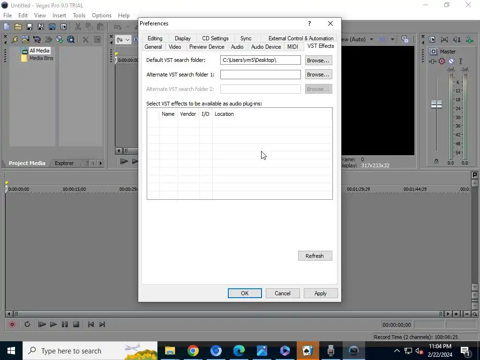Screen dimensions: 480x360
Task: Click the Master FX red gear icon
Action: pyautogui.click(x=442, y=61)
